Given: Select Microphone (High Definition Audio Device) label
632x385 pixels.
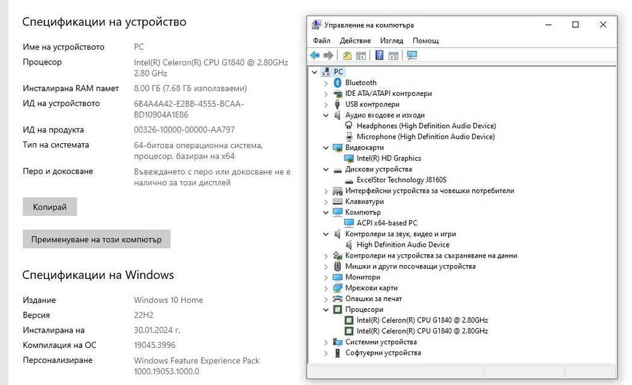Looking at the screenshot, I should point(425,136).
